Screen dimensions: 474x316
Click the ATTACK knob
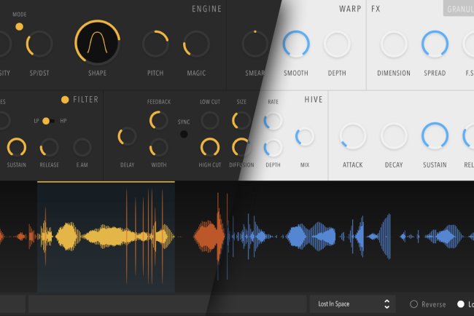coord(352,136)
